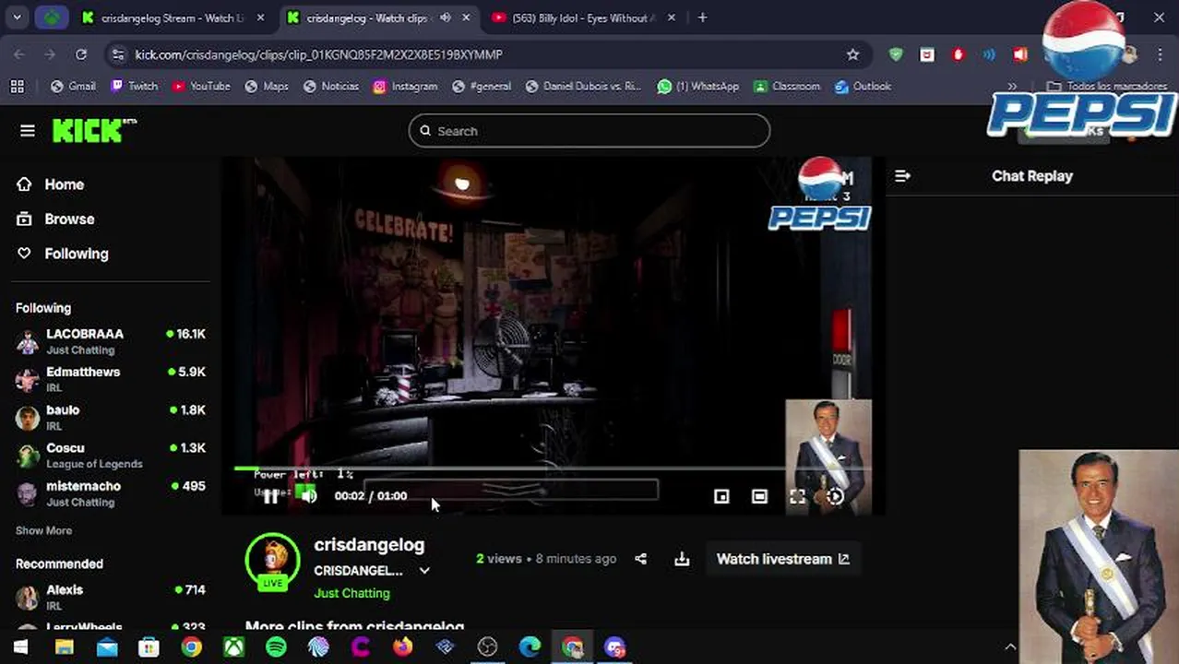1179x664 pixels.
Task: Open the red flame extension icon
Action: (x=958, y=54)
